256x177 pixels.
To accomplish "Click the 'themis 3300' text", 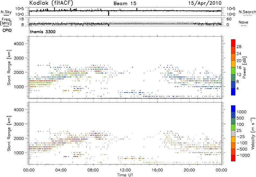I will (43, 32).
